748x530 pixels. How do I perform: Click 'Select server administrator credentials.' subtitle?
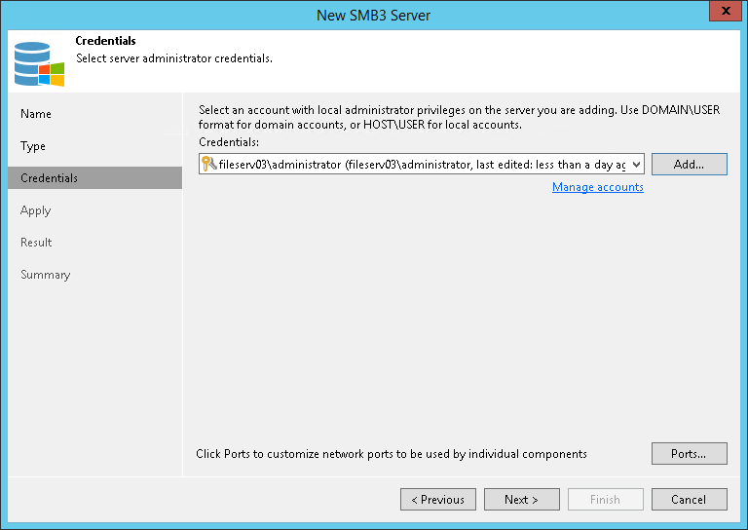pos(174,58)
